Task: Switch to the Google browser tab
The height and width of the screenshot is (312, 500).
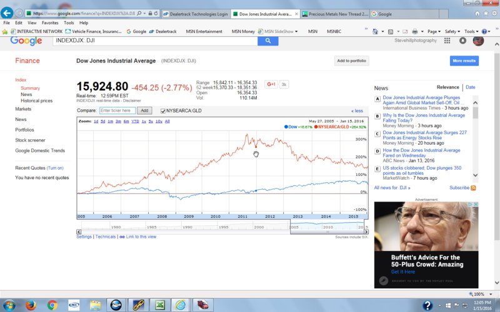Action: tap(405, 14)
